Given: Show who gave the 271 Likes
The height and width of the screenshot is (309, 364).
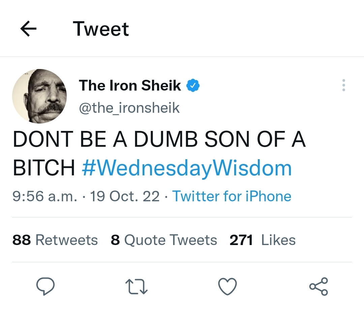Looking at the screenshot, I should [263, 240].
